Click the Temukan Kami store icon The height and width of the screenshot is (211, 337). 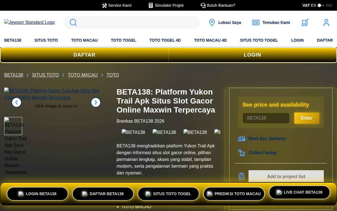(x=256, y=23)
